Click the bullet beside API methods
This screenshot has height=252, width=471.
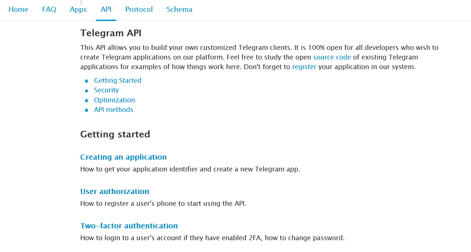coord(87,110)
